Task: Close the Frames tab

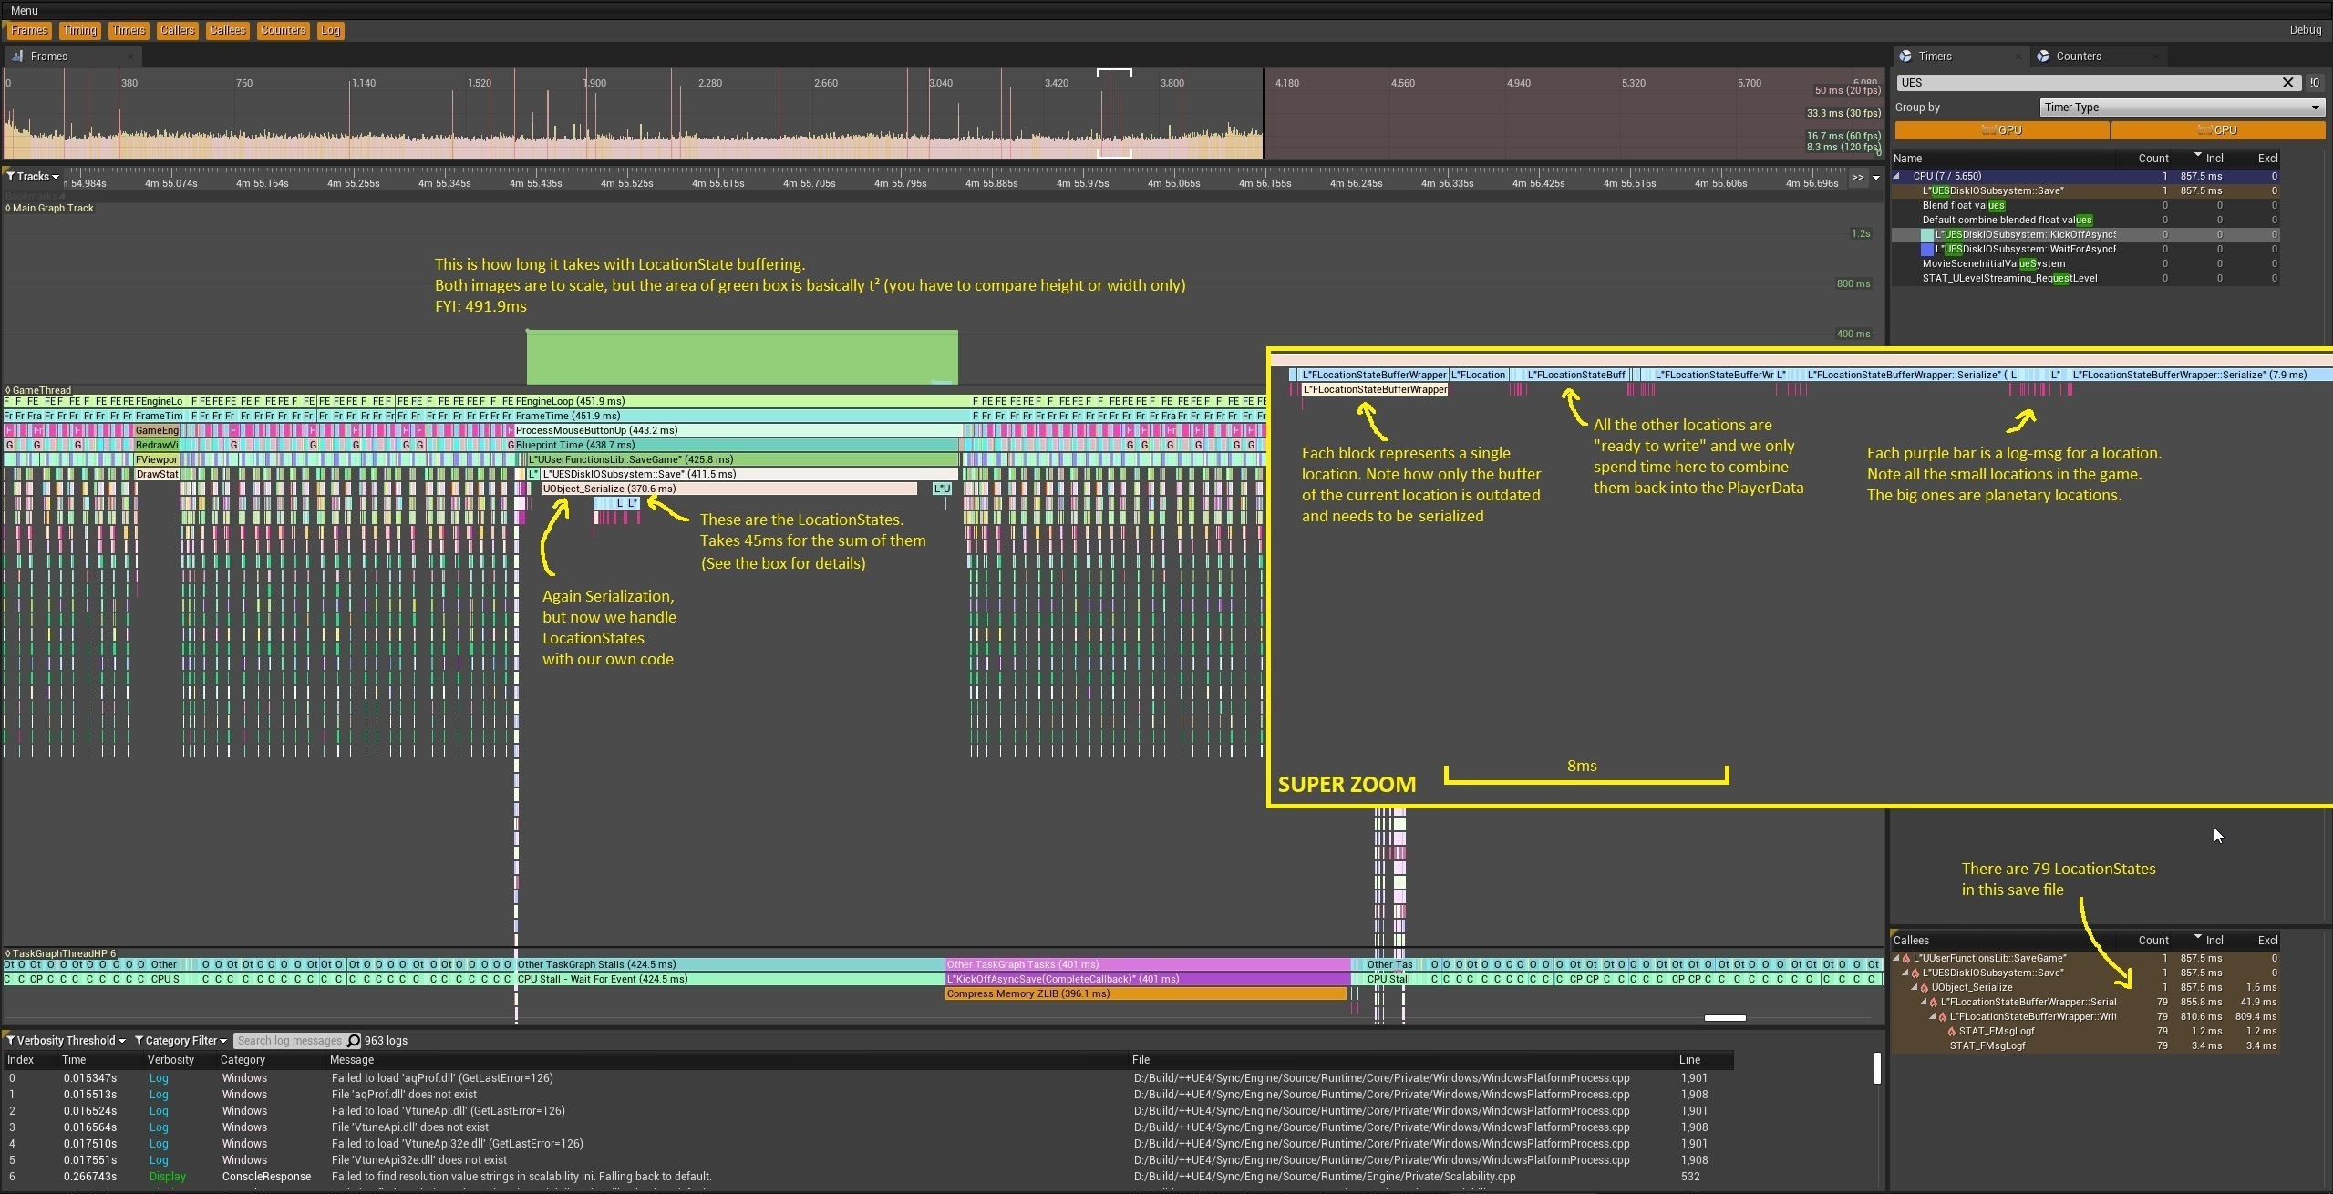Action: (129, 57)
